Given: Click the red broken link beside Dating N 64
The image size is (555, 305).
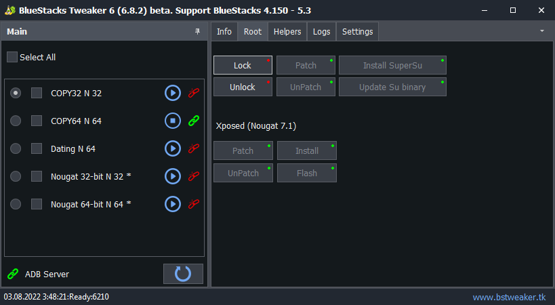Looking at the screenshot, I should tap(194, 148).
